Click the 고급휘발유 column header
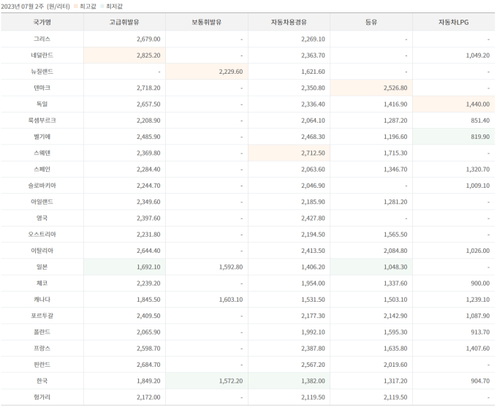The height and width of the screenshot is (407, 497). [124, 22]
